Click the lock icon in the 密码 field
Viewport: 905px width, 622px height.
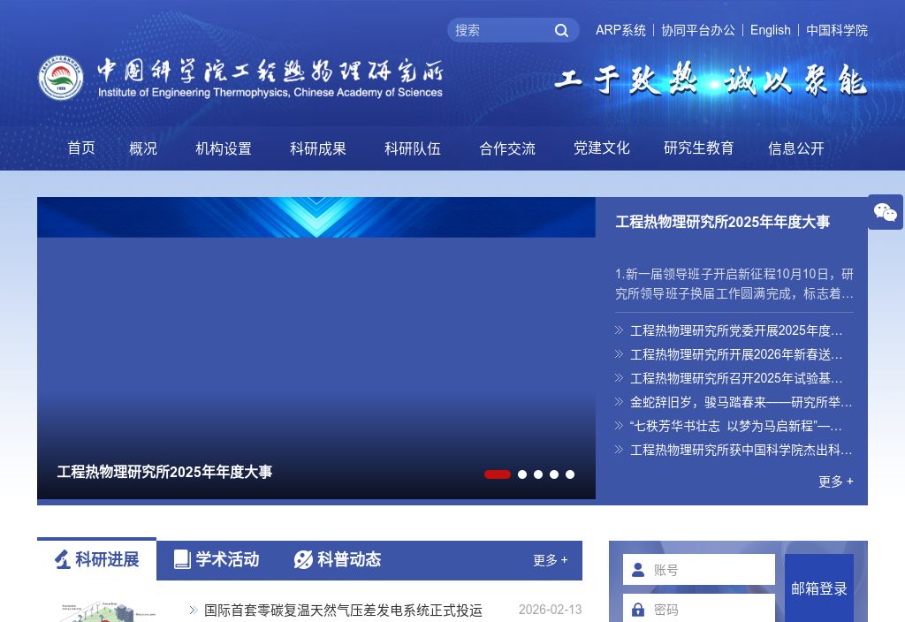(638, 610)
